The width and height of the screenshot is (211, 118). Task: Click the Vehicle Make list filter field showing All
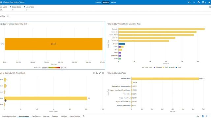coord(108,16)
